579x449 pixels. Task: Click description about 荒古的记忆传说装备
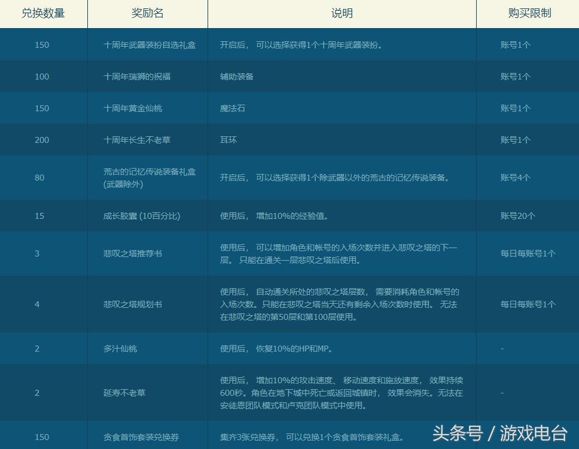click(x=335, y=178)
